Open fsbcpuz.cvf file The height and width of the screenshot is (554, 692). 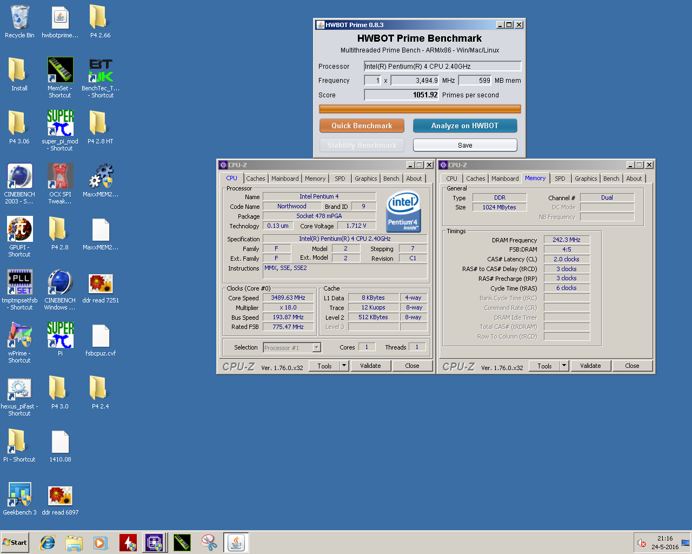point(101,340)
